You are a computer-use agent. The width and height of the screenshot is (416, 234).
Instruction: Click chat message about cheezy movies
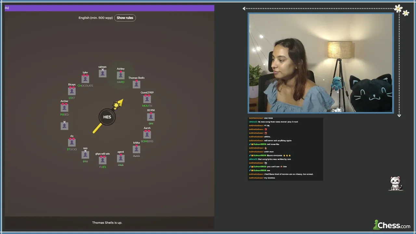pyautogui.click(x=289, y=174)
